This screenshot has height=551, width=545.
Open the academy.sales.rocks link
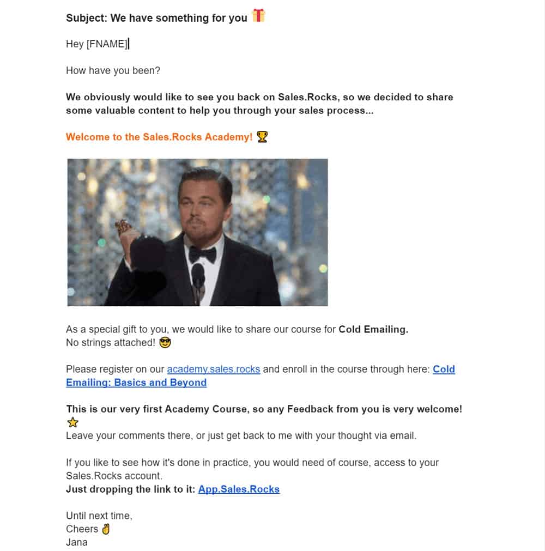pos(214,369)
